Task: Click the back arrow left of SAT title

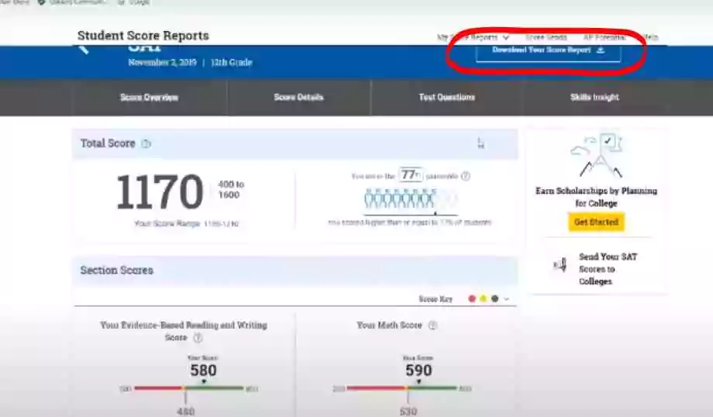Action: [x=84, y=48]
